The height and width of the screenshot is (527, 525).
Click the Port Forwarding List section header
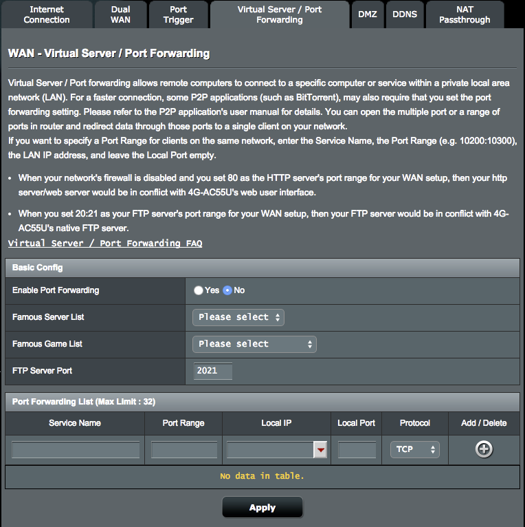(x=262, y=402)
